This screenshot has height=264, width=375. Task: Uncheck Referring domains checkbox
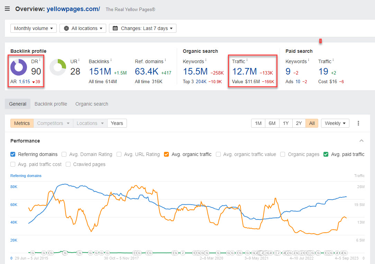click(13, 154)
